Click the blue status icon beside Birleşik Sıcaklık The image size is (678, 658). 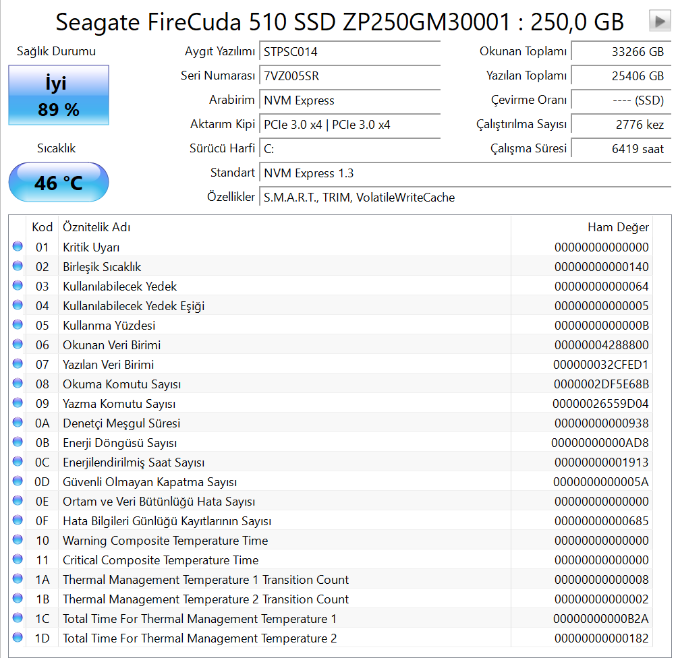[18, 267]
